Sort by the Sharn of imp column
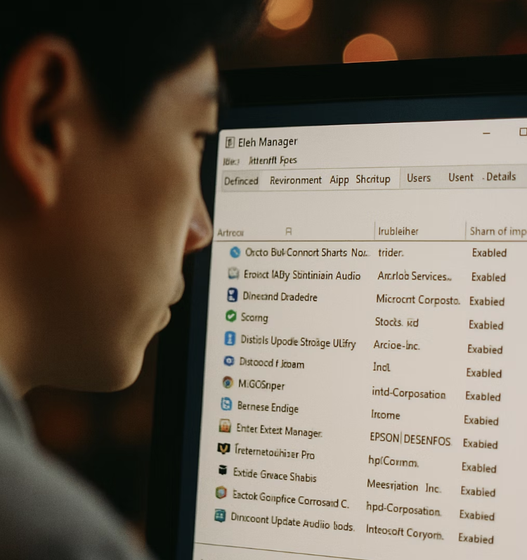The height and width of the screenshot is (560, 527). [497, 231]
